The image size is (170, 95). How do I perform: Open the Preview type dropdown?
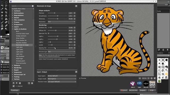pos(61,52)
